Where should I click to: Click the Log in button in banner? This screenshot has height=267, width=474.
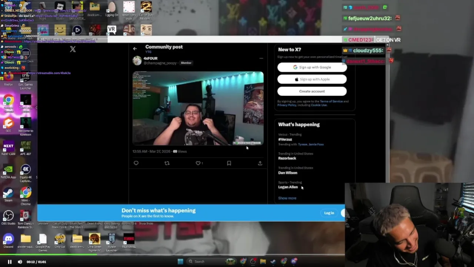[x=329, y=213]
